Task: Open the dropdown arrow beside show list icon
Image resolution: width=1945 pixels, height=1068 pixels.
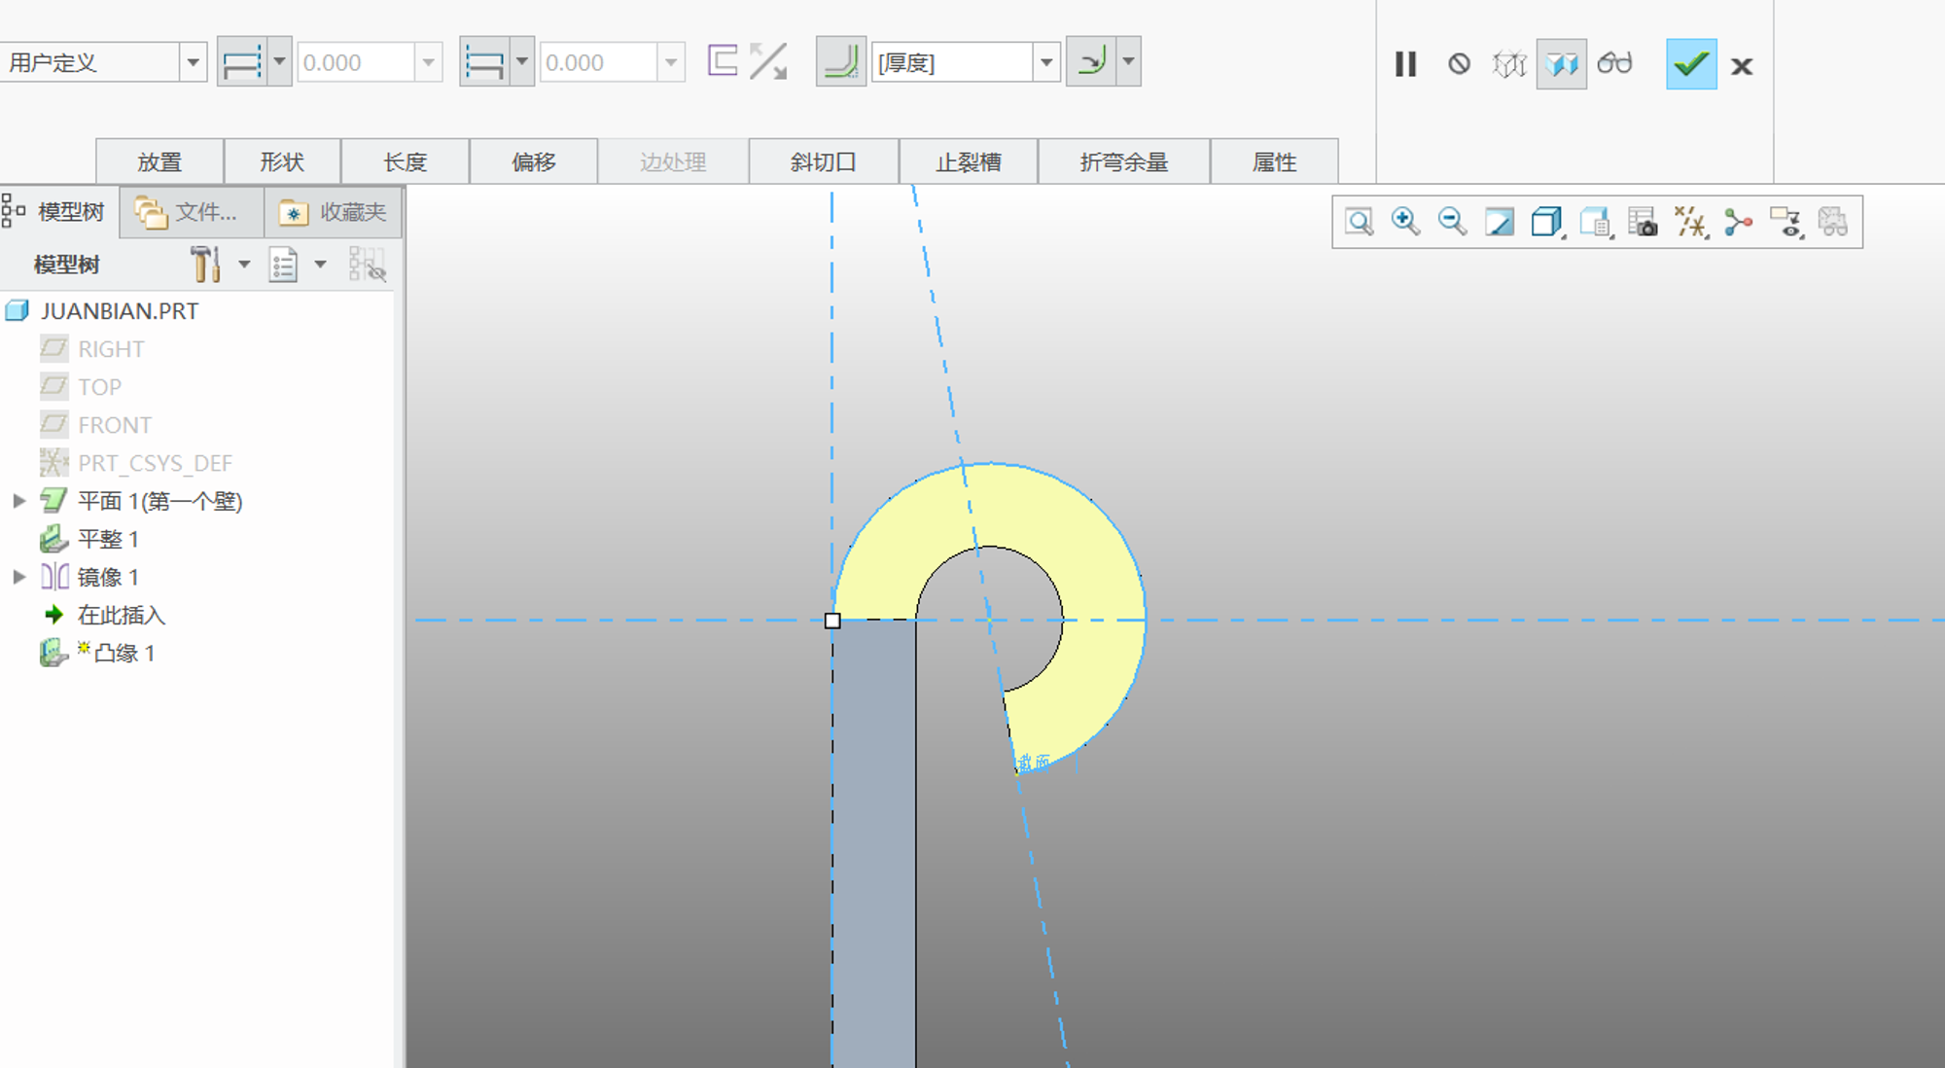Action: pyautogui.click(x=320, y=265)
